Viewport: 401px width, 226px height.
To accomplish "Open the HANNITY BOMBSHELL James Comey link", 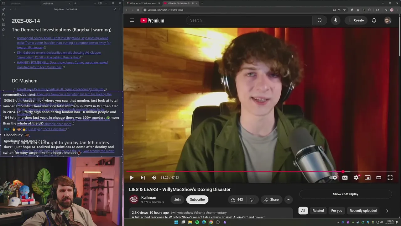I will (62, 65).
